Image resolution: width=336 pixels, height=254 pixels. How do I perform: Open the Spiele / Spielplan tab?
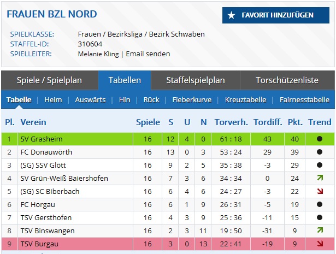point(49,80)
